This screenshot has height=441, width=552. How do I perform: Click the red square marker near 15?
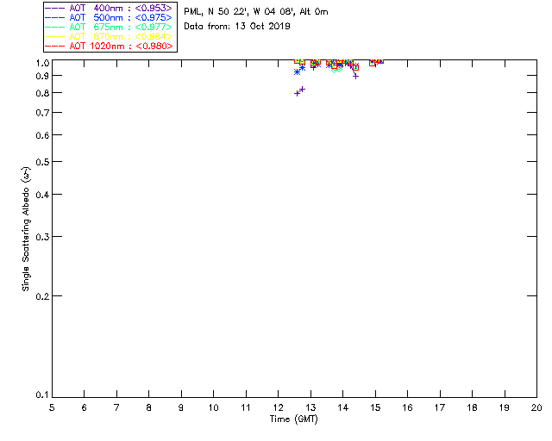[x=372, y=63]
